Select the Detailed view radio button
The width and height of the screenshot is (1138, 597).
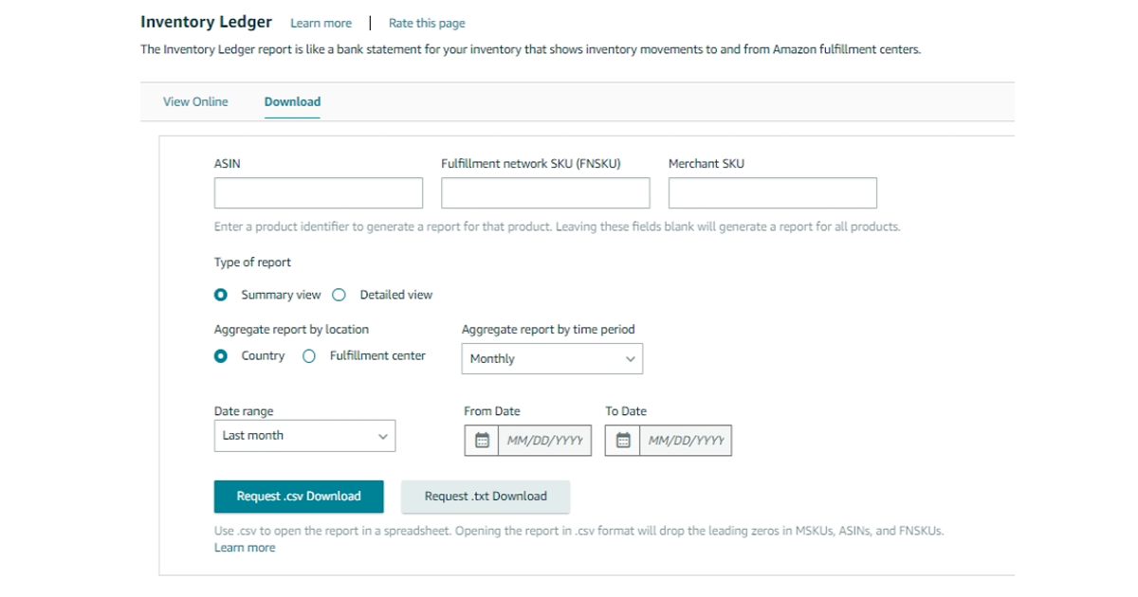[339, 295]
